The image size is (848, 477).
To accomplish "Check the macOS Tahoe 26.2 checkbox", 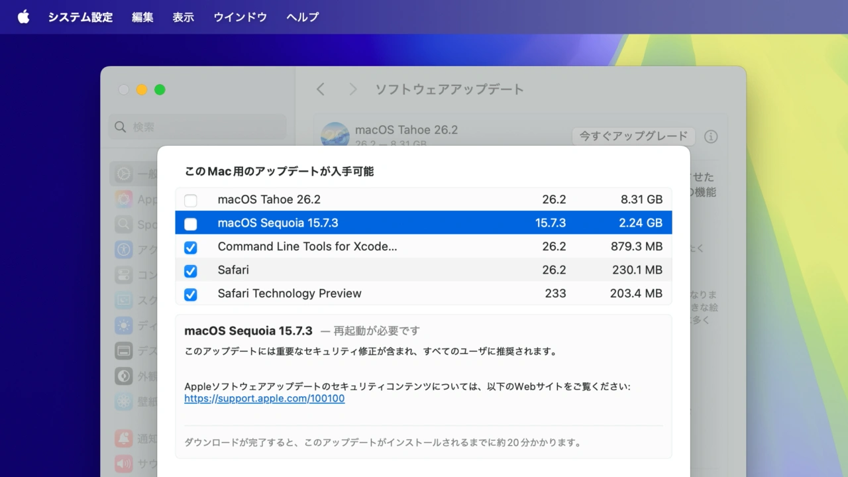I will click(x=190, y=200).
